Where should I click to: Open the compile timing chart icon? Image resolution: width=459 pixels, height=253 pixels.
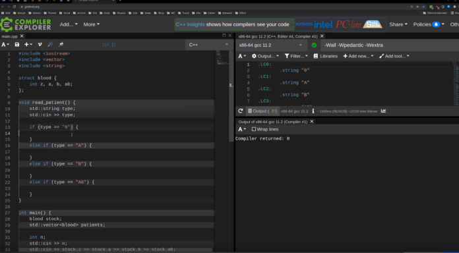point(383,111)
